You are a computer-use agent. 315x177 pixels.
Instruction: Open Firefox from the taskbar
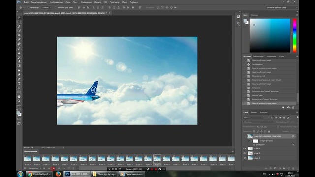click(x=58, y=174)
